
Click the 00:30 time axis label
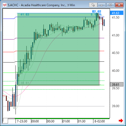(51, 121)
